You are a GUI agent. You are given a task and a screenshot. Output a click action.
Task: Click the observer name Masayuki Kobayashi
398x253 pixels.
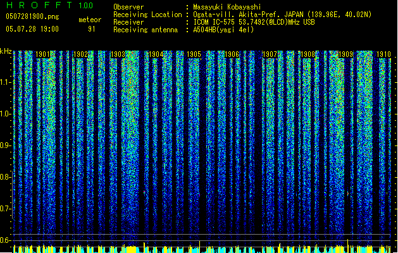pyautogui.click(x=227, y=7)
